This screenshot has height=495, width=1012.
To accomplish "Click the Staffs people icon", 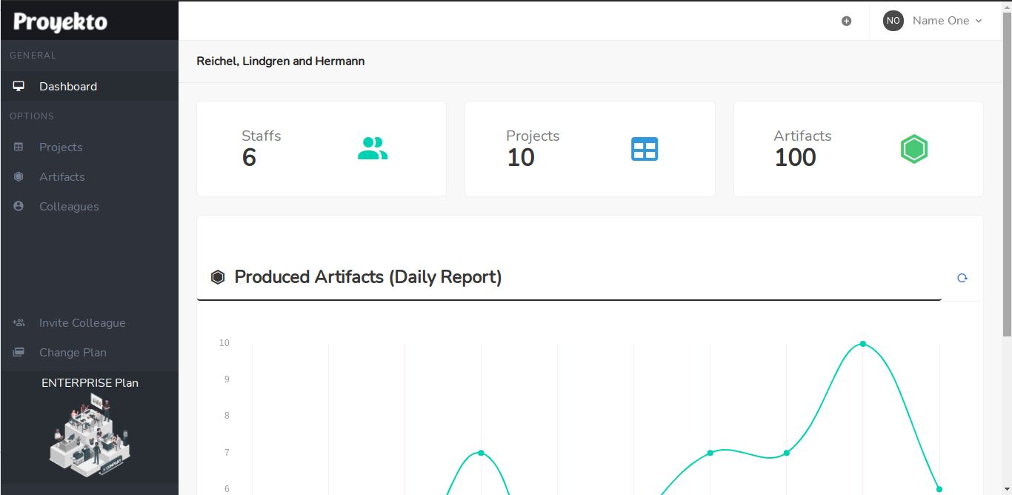I will point(373,149).
